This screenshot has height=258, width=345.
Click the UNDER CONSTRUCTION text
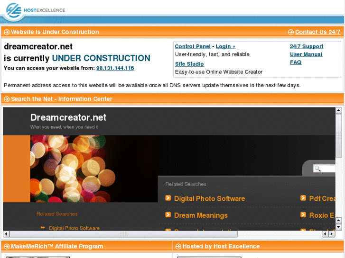(x=101, y=58)
